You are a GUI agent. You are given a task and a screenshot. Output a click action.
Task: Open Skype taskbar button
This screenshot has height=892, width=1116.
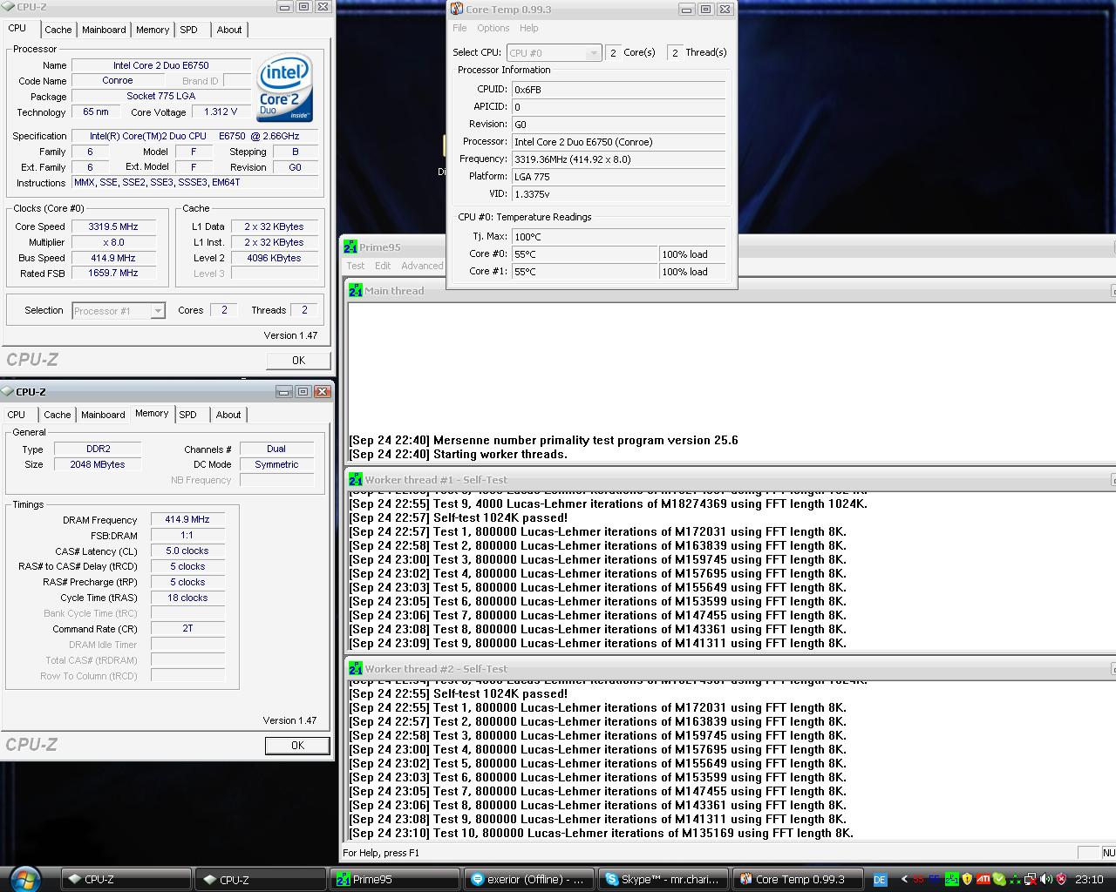point(663,880)
